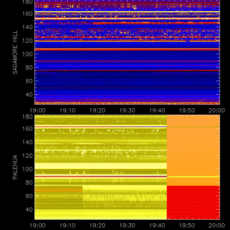The image size is (230, 230).
Task: Choose 19:10 time label under Palehua plot
Action: click(68, 225)
